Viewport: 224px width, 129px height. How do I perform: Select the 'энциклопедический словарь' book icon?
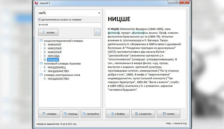pos(41,41)
